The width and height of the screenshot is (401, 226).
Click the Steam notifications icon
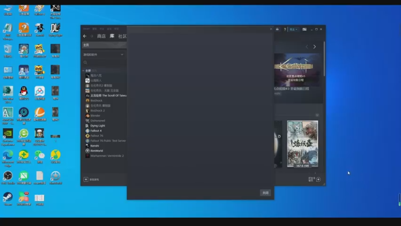[277, 29]
